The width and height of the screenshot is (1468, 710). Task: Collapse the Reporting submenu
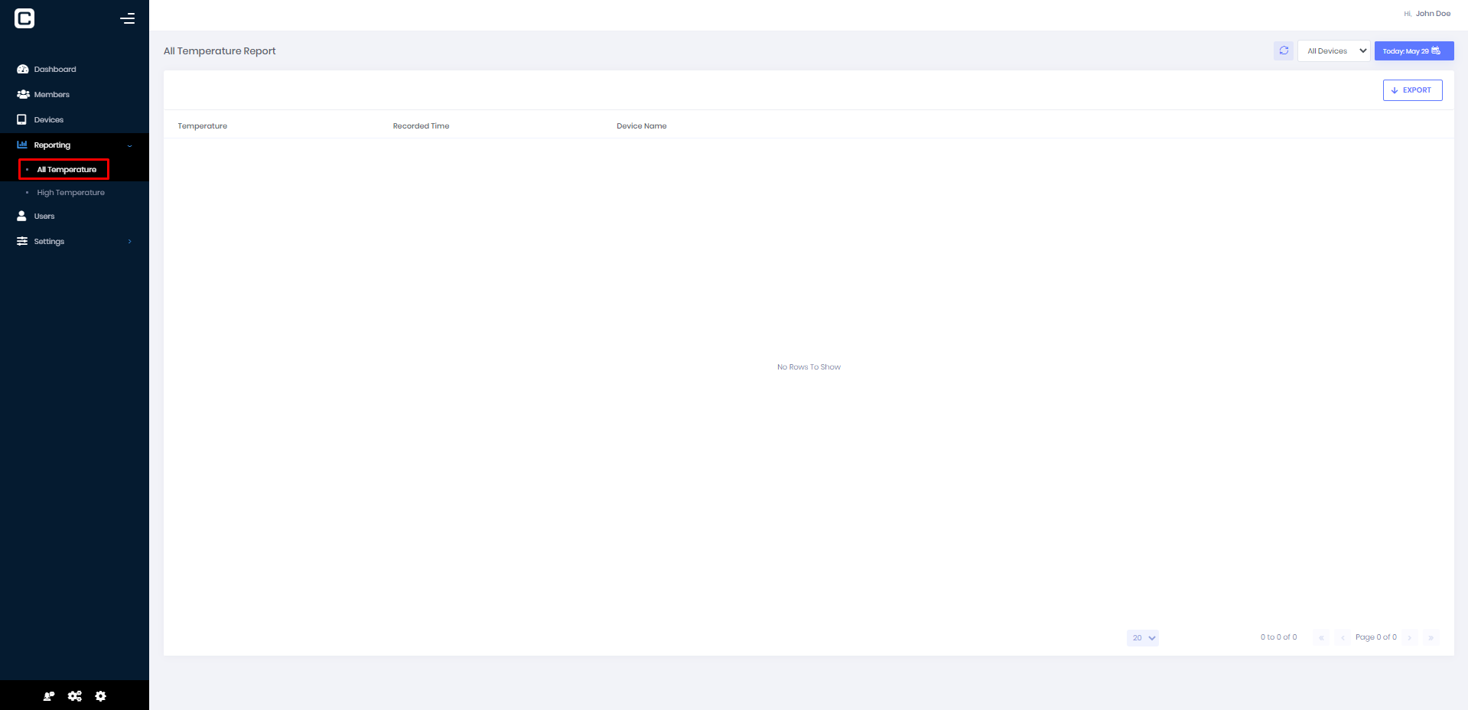(x=129, y=145)
